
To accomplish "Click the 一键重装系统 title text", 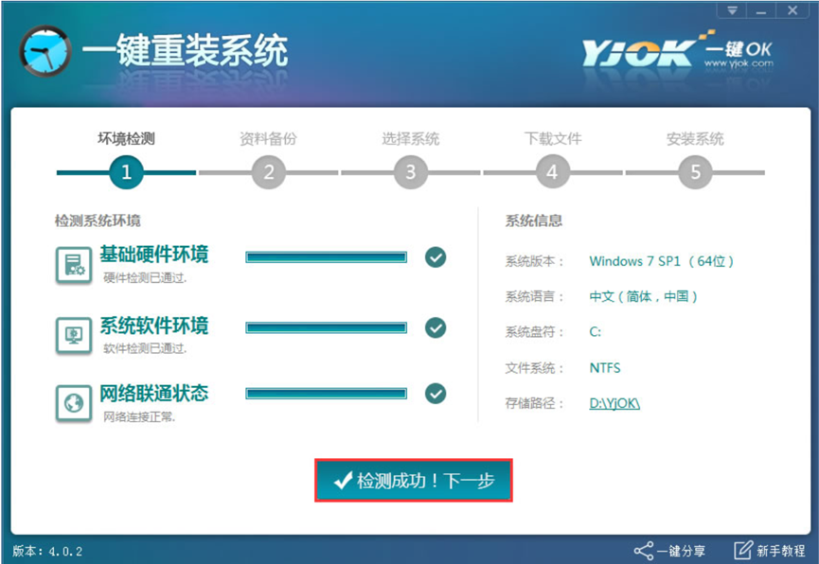I will (x=185, y=51).
